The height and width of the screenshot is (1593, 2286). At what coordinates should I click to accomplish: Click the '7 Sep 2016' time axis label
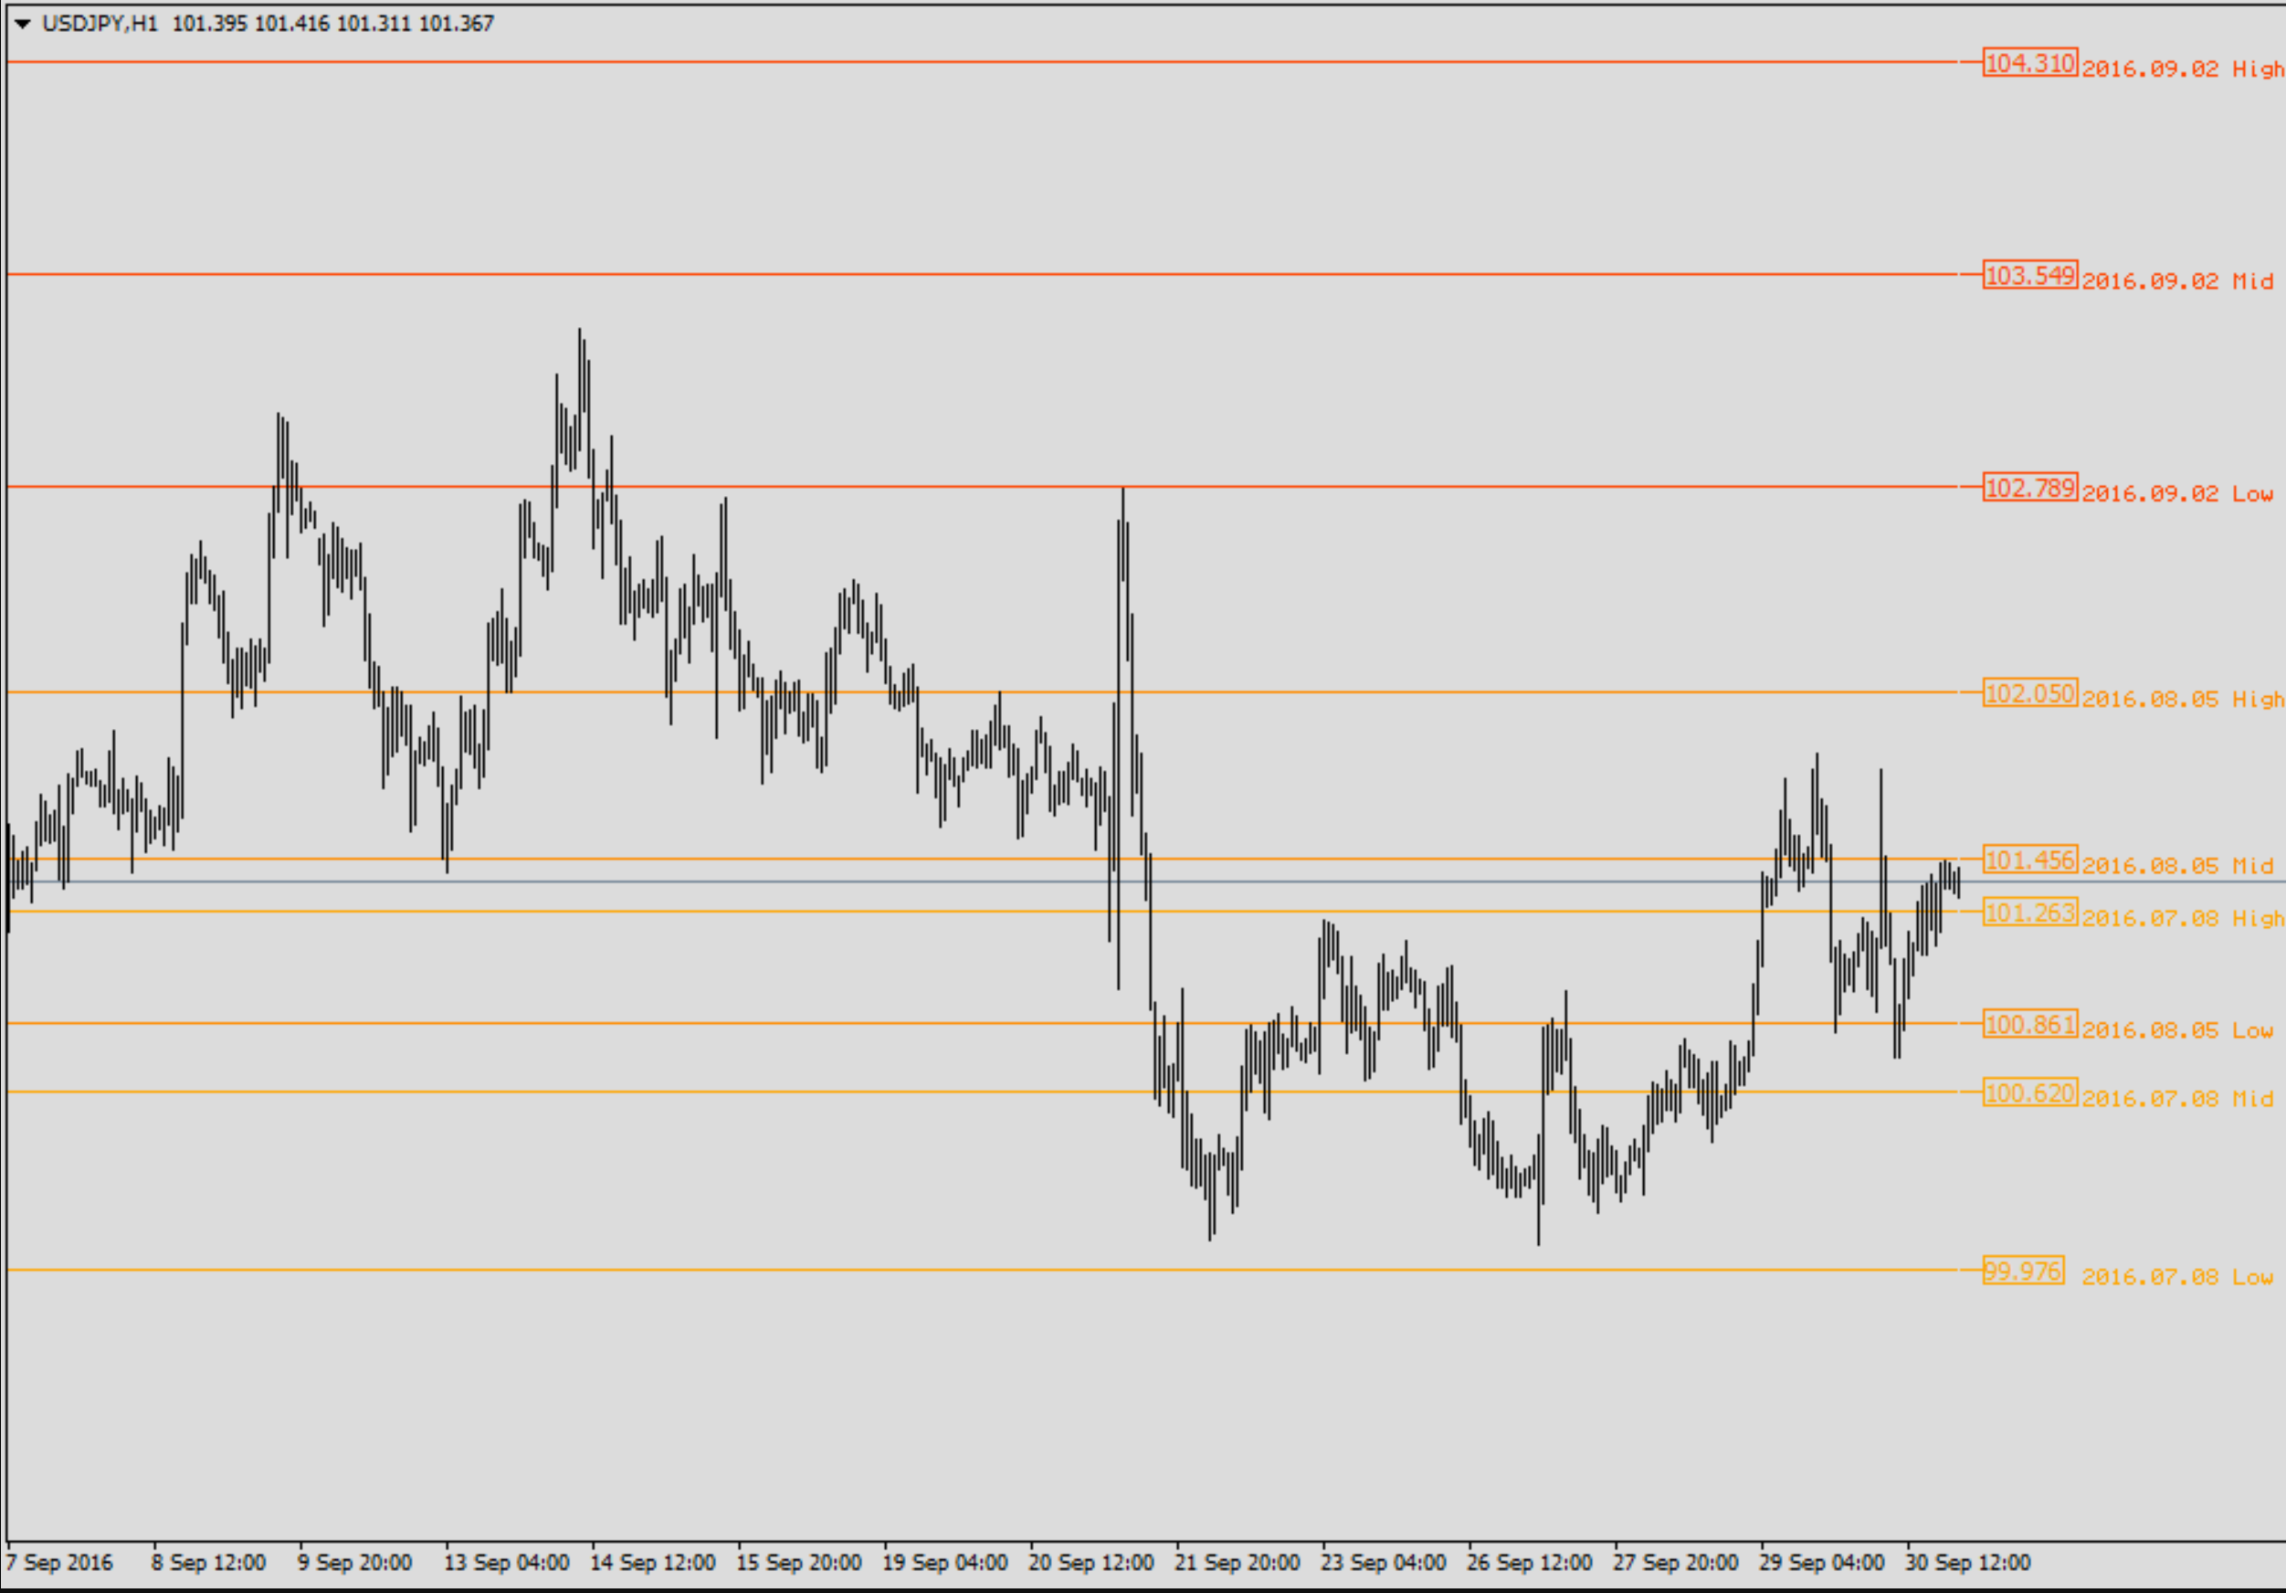(59, 1562)
